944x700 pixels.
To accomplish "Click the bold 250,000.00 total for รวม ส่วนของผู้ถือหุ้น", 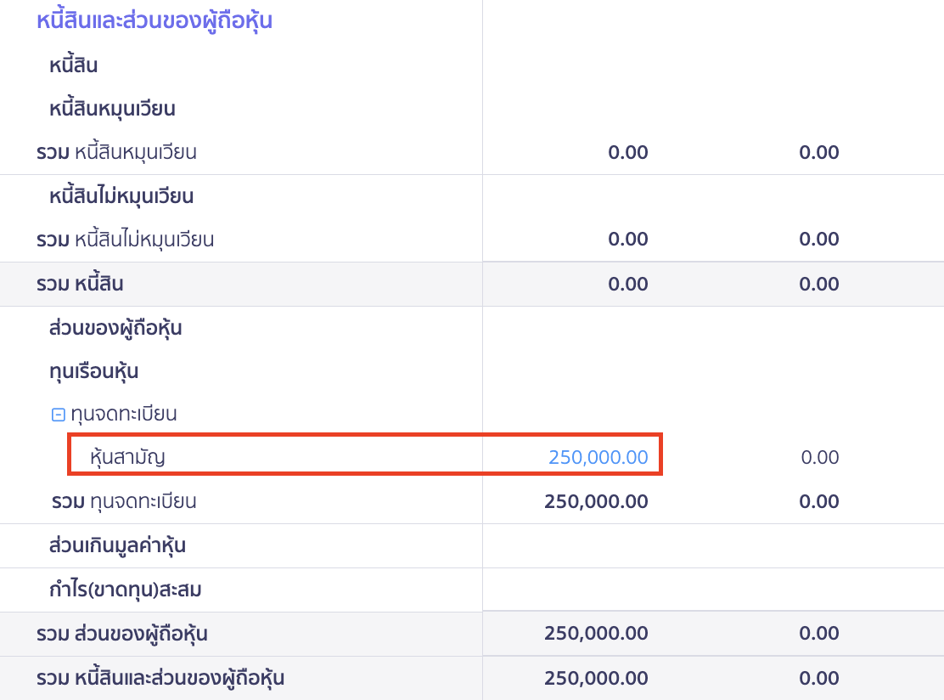I will pos(596,633).
